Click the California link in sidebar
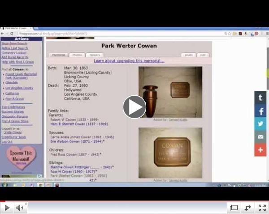The image size is (269, 214). tap(12, 94)
